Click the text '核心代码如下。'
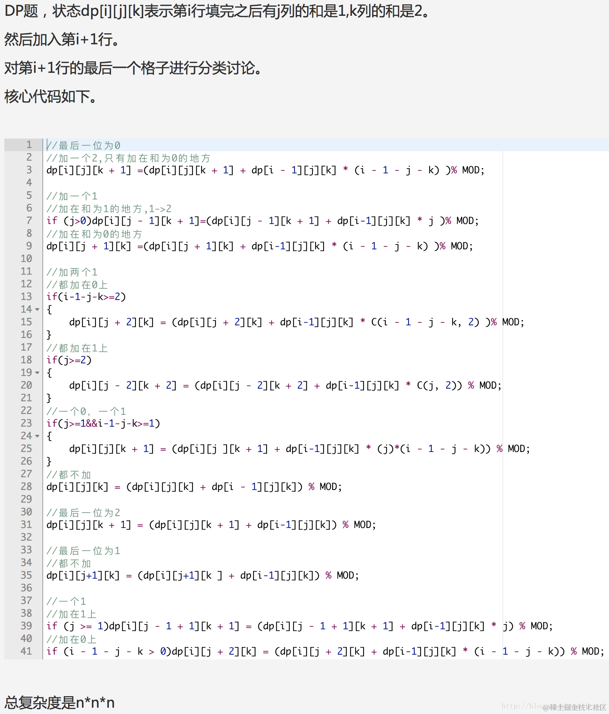Screen dimensions: 609x714 (50, 97)
